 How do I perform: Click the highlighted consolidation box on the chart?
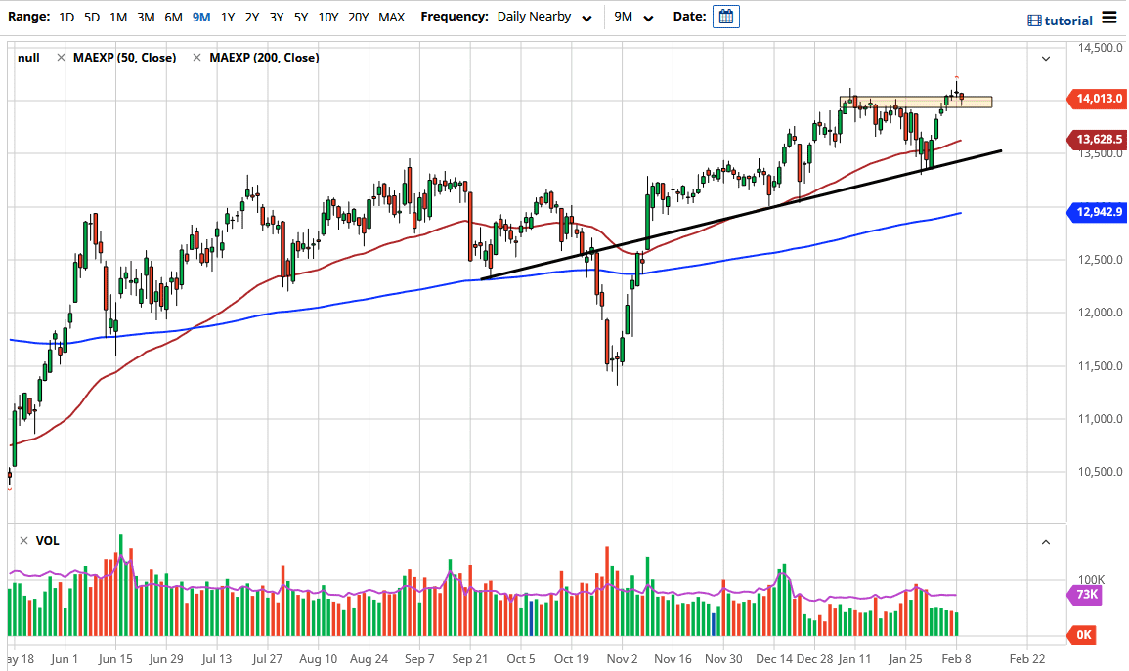tap(916, 101)
